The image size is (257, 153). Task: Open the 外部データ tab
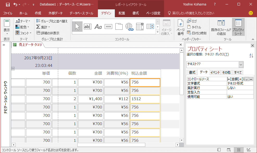(x=55, y=13)
